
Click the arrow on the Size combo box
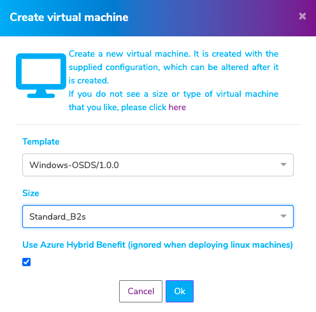pos(284,216)
